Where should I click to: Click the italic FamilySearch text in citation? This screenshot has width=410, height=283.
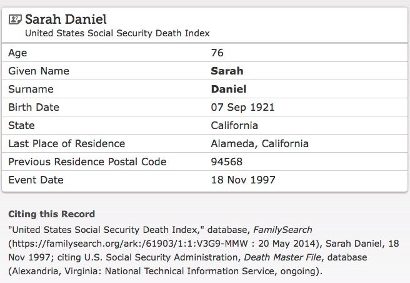click(282, 230)
